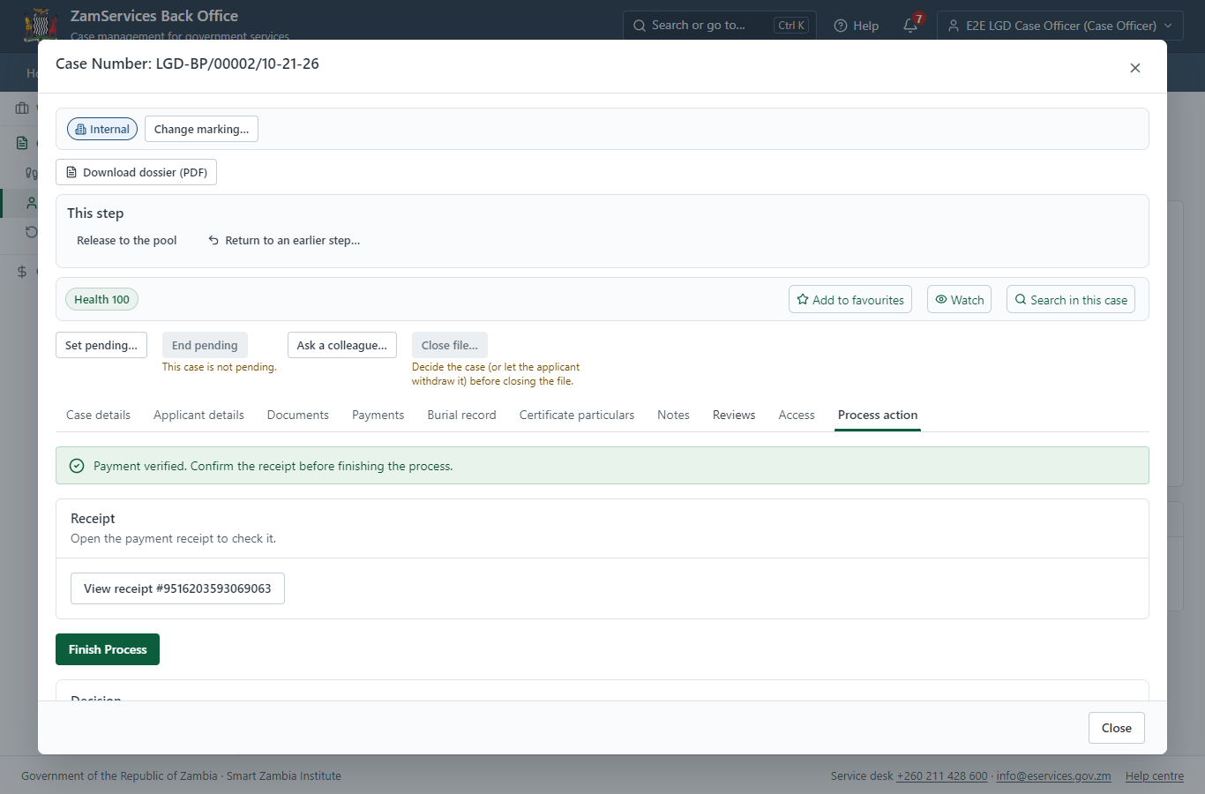Switch to the Case details tab
Screen dimensions: 1205x794
coord(98,416)
